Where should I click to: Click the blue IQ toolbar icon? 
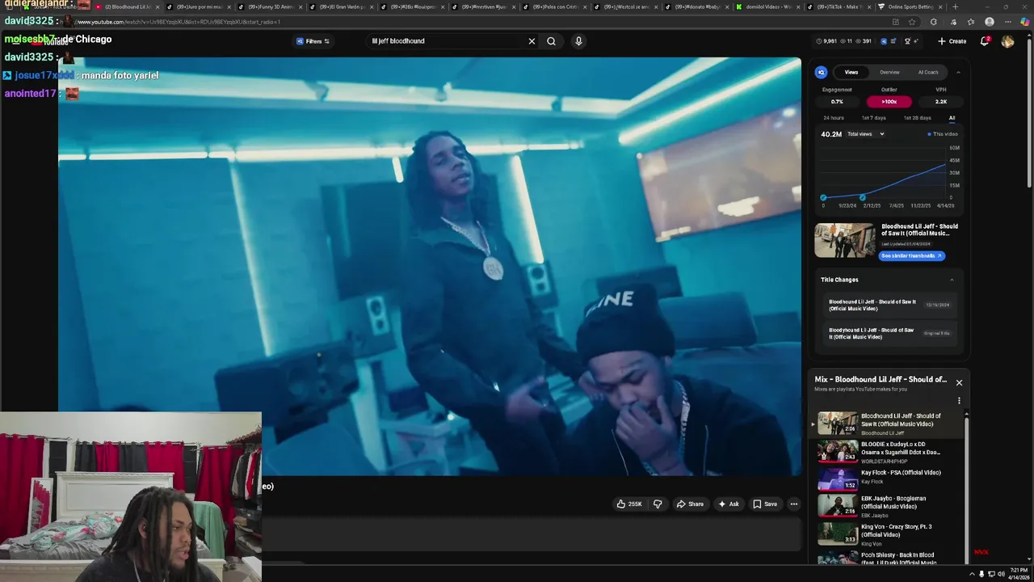coord(884,41)
